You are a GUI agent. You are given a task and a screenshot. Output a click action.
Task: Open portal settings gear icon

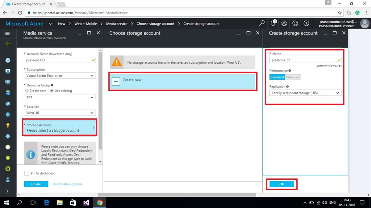pos(284,23)
